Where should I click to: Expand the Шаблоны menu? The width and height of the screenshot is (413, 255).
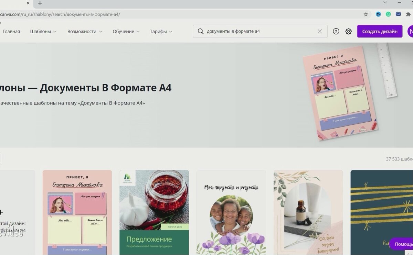pos(43,31)
